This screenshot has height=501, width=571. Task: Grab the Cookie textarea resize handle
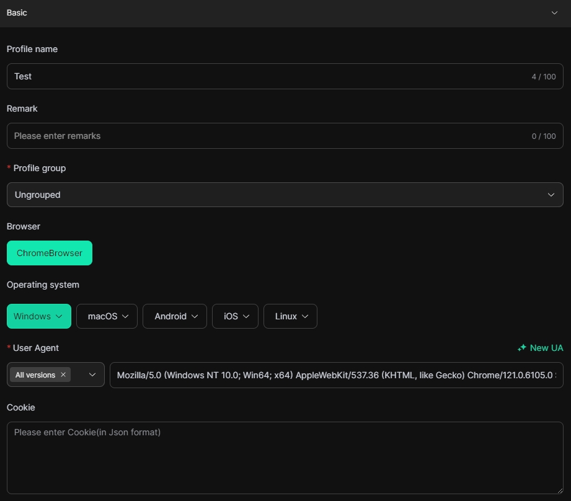click(560, 491)
